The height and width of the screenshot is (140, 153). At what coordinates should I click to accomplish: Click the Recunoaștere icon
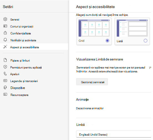coord(5,94)
